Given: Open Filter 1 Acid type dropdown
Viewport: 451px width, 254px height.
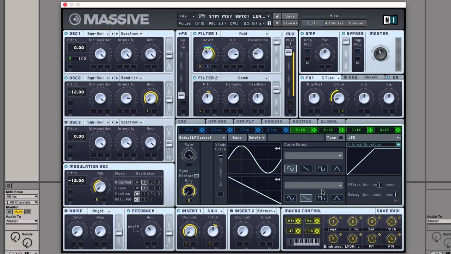Looking at the screenshot, I should point(244,34).
